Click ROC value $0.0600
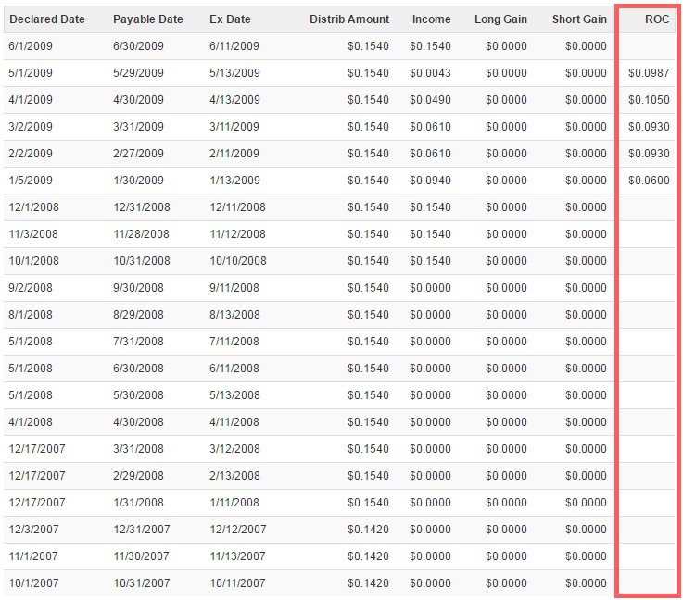683x600 pixels. 649,181
